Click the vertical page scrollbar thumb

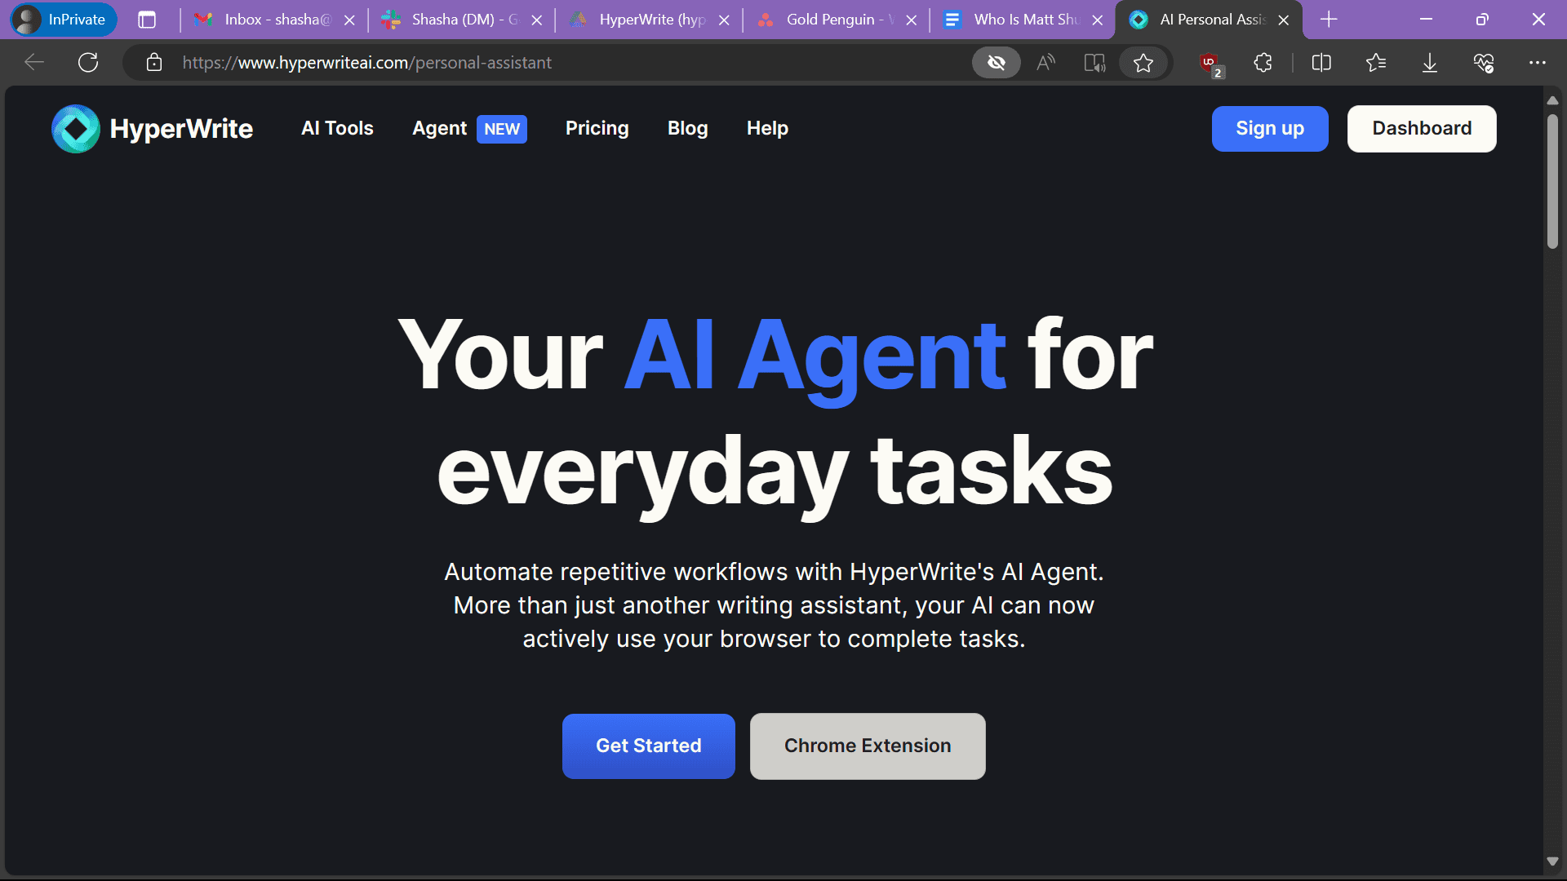point(1551,181)
